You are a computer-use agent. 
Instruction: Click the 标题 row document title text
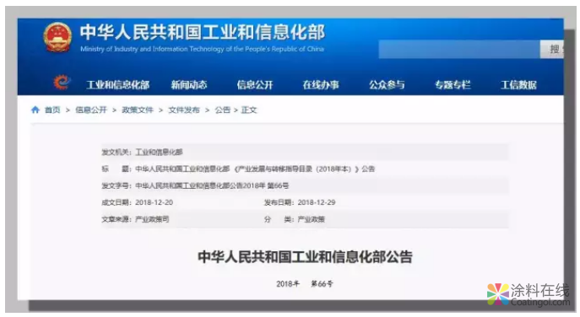pyautogui.click(x=255, y=169)
